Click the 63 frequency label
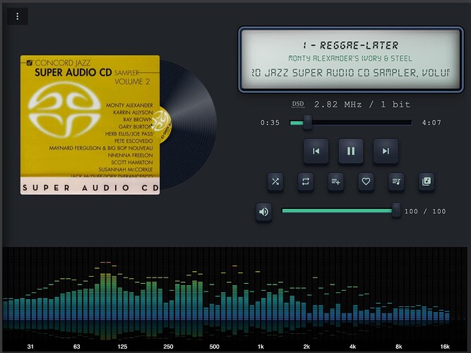Image resolution: width=471 pixels, height=353 pixels. pyautogui.click(x=76, y=347)
